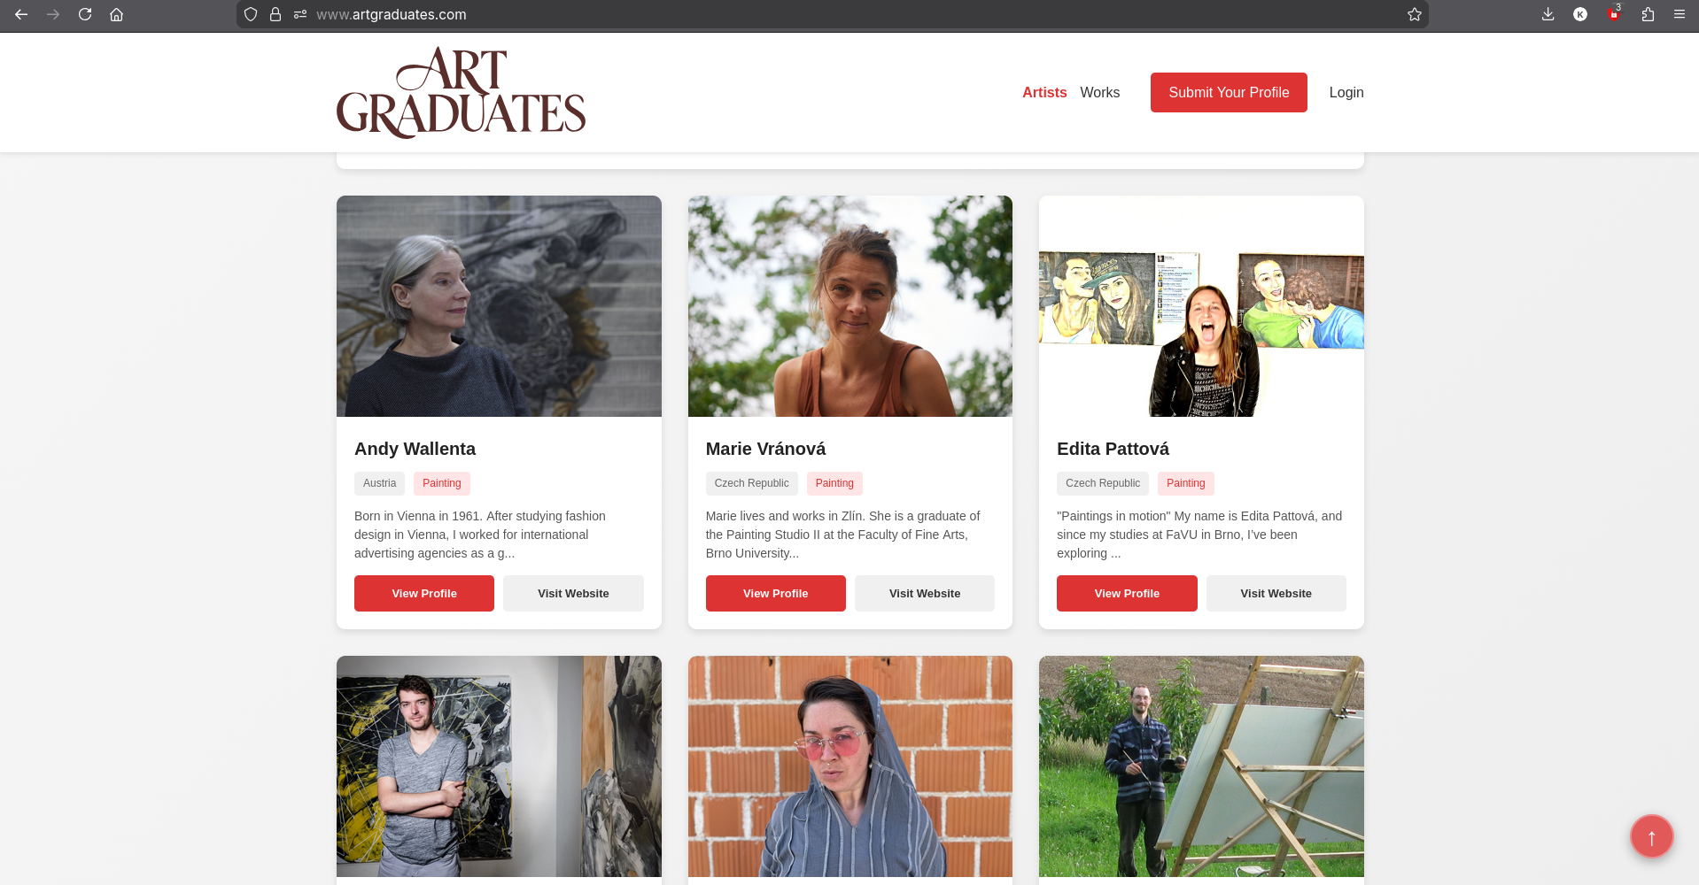Click Submit Your Profile button
Screen dimensions: 1699x885
pyautogui.click(x=1229, y=92)
